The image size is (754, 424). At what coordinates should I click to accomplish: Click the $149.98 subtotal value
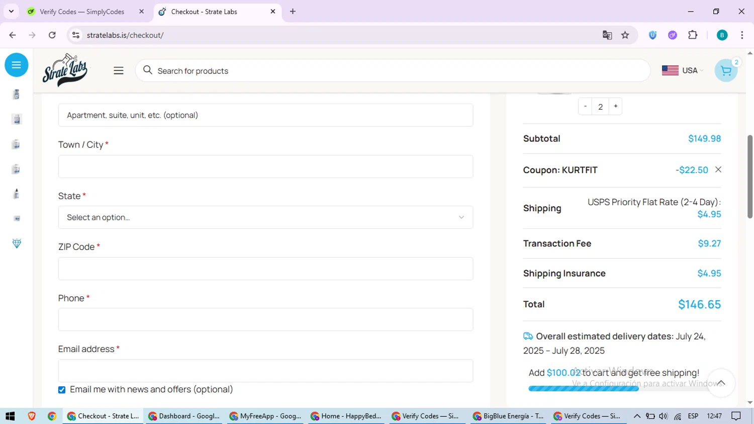coord(704,138)
